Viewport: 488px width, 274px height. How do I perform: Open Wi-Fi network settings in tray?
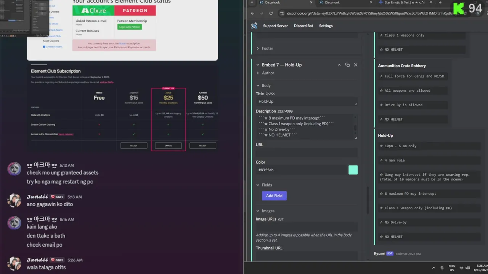point(461,268)
